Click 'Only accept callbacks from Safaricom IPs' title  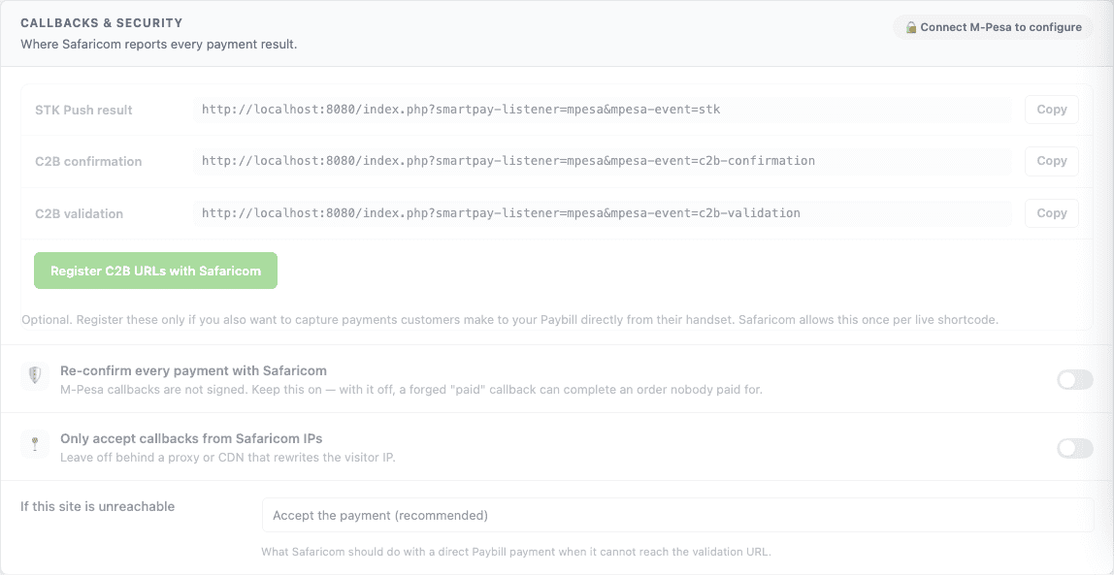coord(191,438)
